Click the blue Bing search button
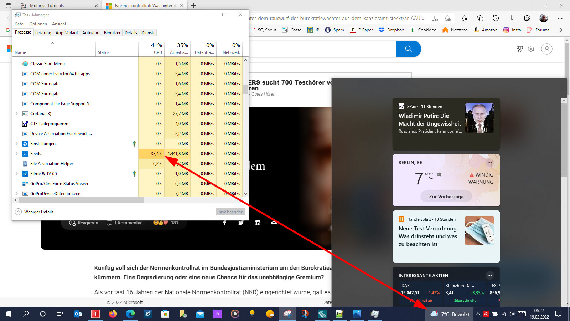The image size is (570, 321). (408, 49)
